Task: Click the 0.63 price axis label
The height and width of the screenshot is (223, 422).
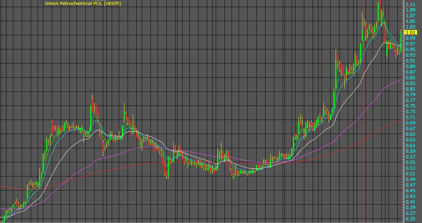Action: click(x=410, y=139)
